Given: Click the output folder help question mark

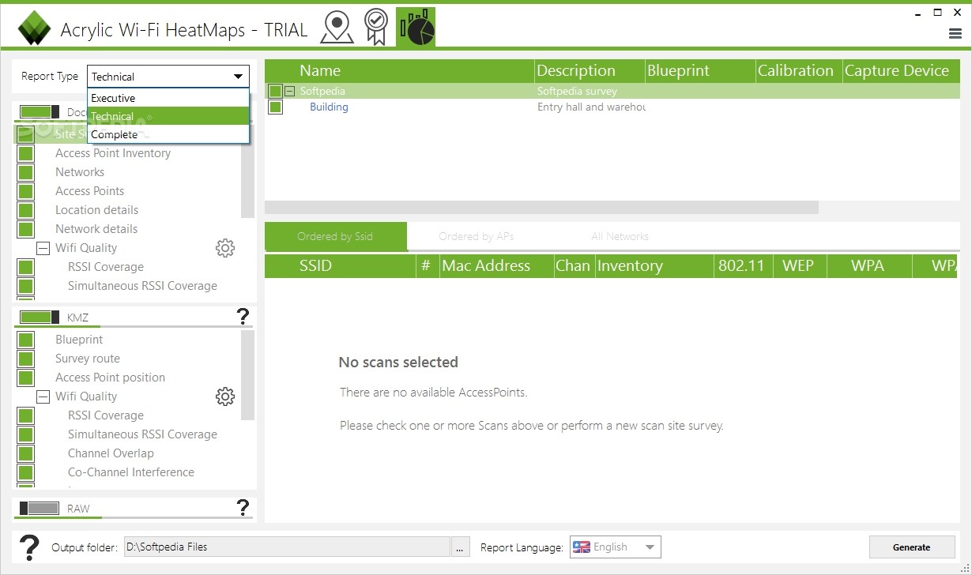Looking at the screenshot, I should pyautogui.click(x=29, y=547).
